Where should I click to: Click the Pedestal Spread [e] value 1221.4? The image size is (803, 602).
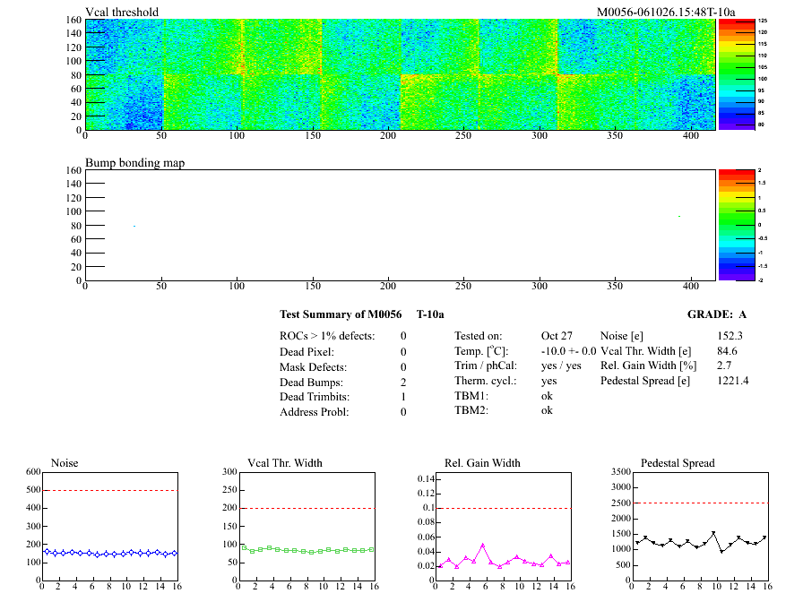(732, 382)
